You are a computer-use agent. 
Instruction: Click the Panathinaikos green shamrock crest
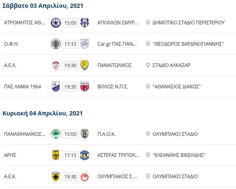56,134
